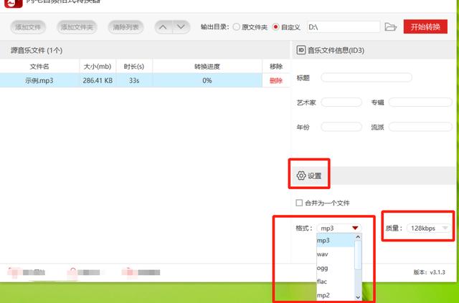Click the conversion progress column header
Viewport: 459px width, 303px height.
coord(207,67)
